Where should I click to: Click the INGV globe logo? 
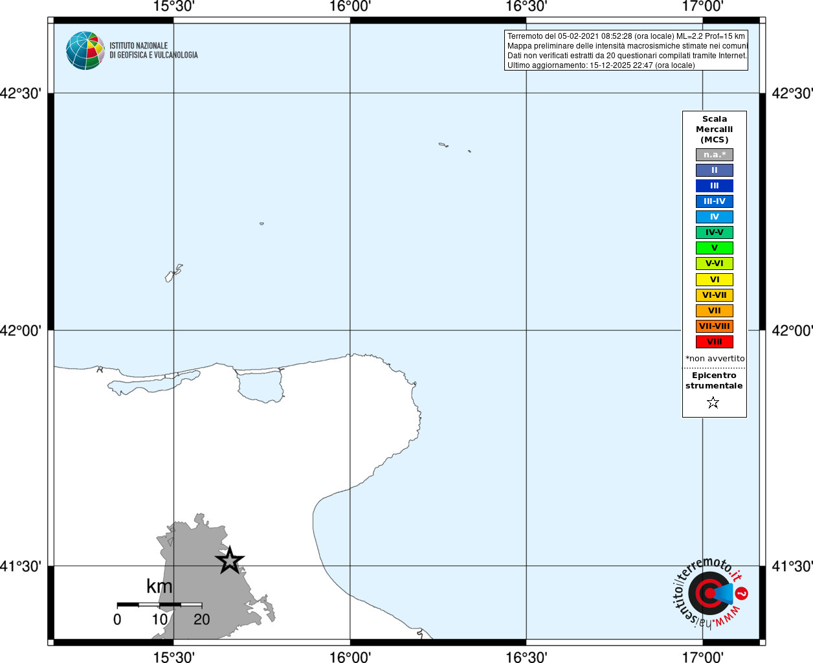(85, 51)
